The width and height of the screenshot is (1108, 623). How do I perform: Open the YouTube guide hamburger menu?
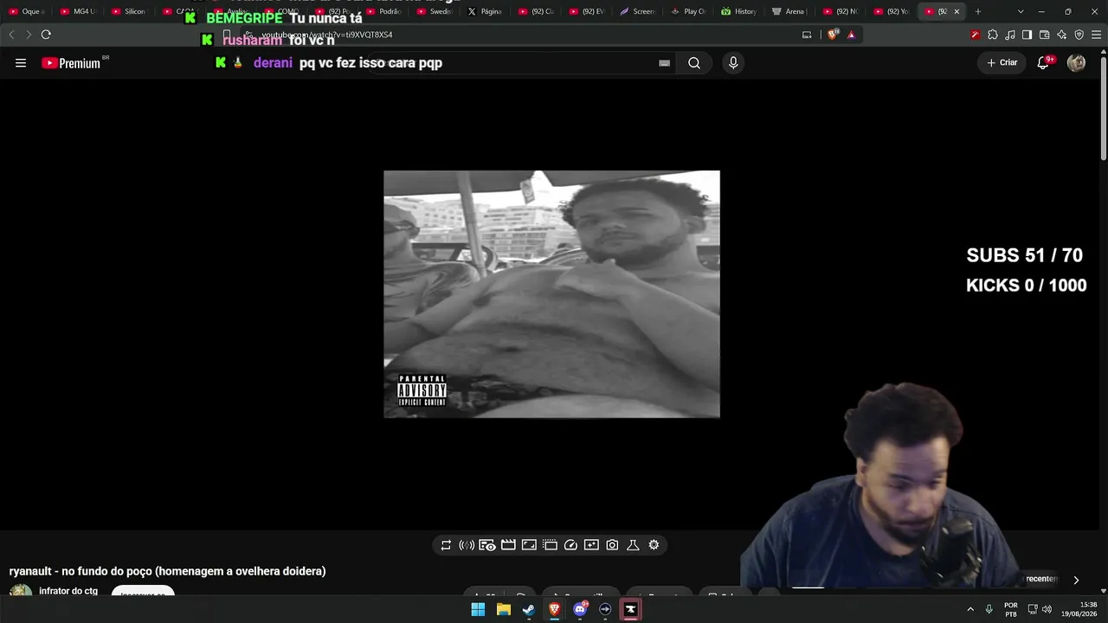pyautogui.click(x=21, y=63)
